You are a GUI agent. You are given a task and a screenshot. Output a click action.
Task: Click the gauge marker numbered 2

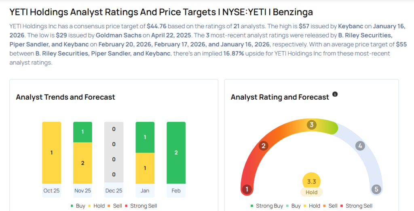(264, 146)
